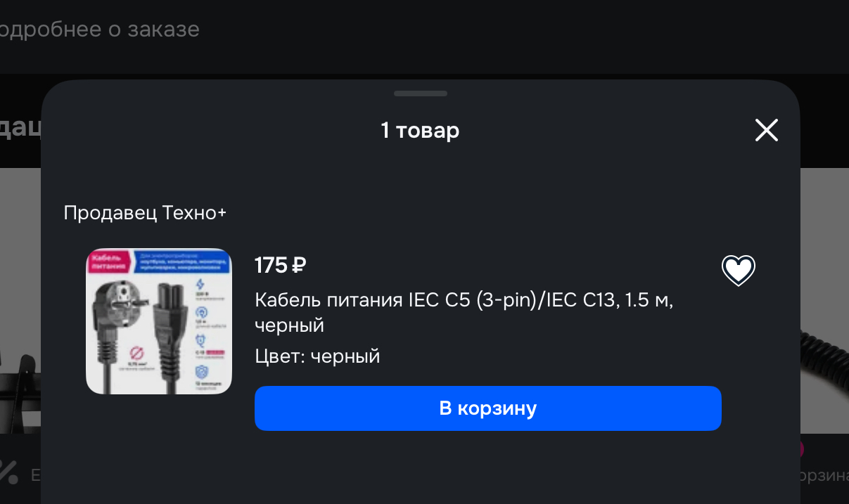Tap the percent discount icon at bottom left

coord(8,472)
